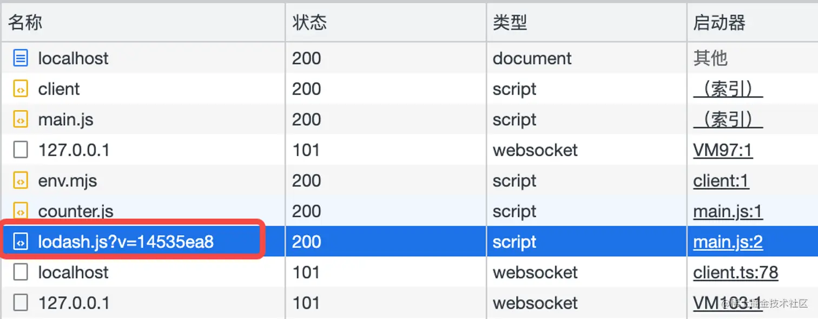
Task: Click the 200 status in the client row
Action: point(307,89)
